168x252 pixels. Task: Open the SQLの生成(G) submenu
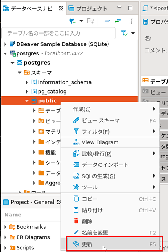(110, 176)
